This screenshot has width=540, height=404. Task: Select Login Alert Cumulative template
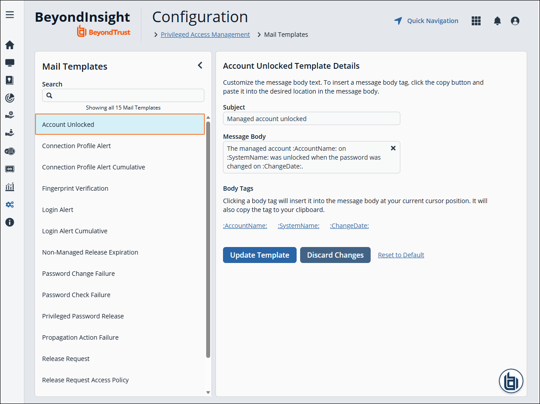(120, 231)
